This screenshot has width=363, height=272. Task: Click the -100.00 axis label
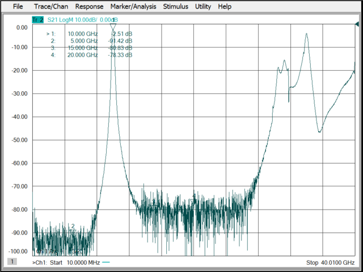pyautogui.click(x=18, y=252)
